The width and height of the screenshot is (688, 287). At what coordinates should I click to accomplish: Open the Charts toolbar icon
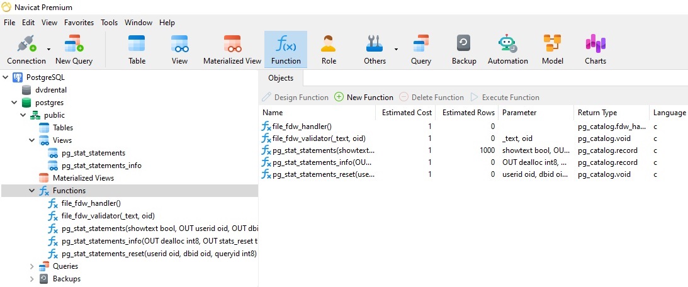pyautogui.click(x=595, y=49)
